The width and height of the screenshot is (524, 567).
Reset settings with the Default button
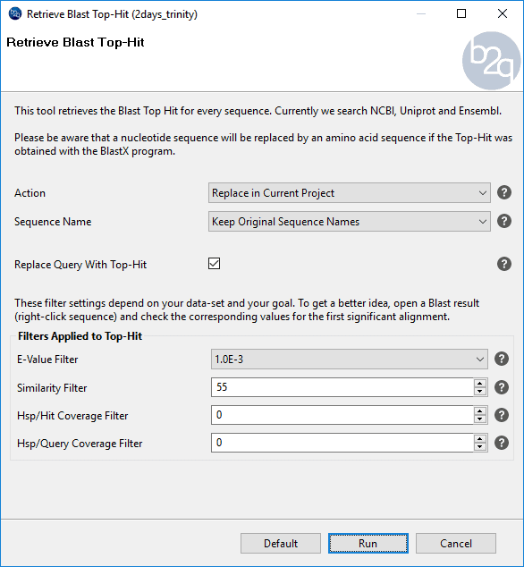coord(281,543)
